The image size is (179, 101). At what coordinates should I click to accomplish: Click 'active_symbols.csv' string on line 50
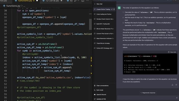[x=58, y=77]
